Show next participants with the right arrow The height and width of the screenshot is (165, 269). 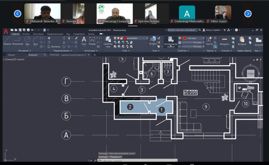pos(248,14)
